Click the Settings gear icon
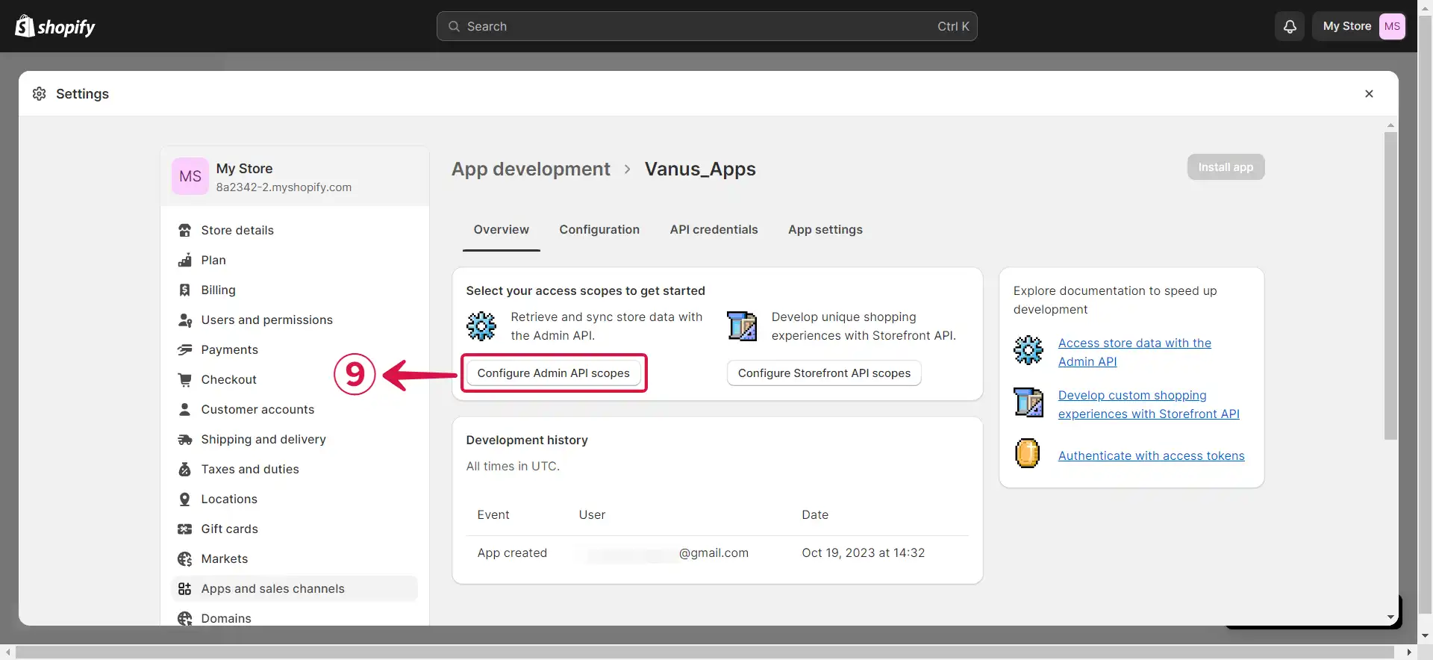This screenshot has height=660, width=1433. tap(40, 93)
